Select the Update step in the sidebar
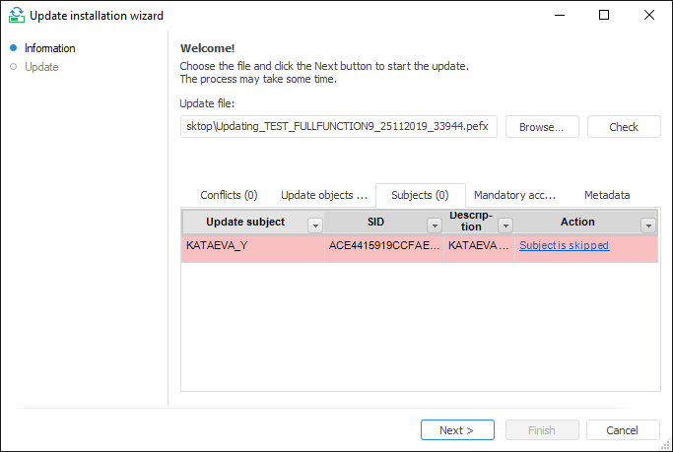 (41, 67)
